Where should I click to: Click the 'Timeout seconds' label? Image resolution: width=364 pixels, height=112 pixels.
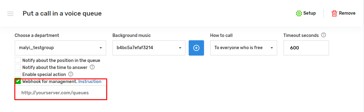(x=301, y=35)
